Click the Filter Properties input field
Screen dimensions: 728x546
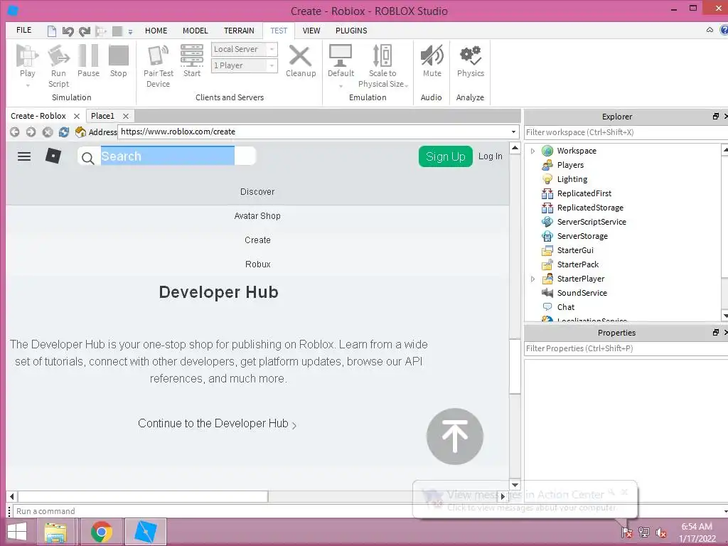(x=625, y=348)
